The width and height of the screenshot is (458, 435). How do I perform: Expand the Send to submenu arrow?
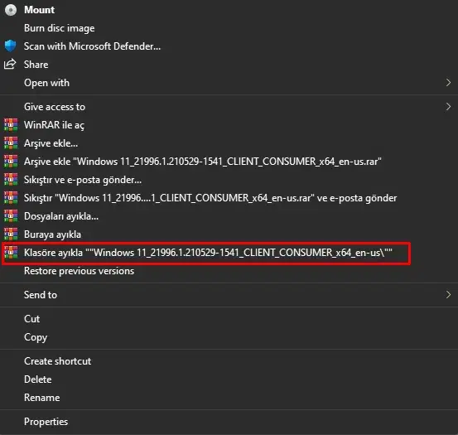[448, 294]
